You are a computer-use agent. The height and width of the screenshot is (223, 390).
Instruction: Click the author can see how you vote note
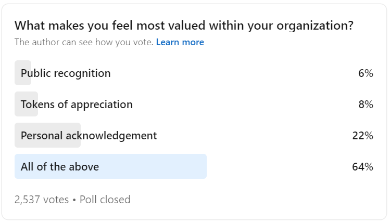(84, 42)
